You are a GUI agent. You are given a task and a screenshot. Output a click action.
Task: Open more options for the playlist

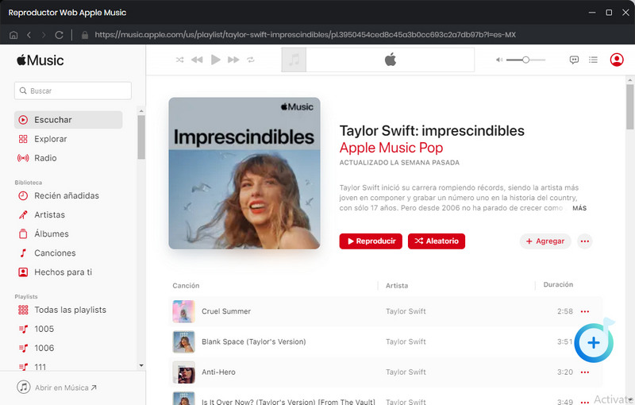click(585, 241)
